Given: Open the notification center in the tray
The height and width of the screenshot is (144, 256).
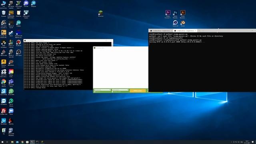Looking at the screenshot, I should point(253,142).
